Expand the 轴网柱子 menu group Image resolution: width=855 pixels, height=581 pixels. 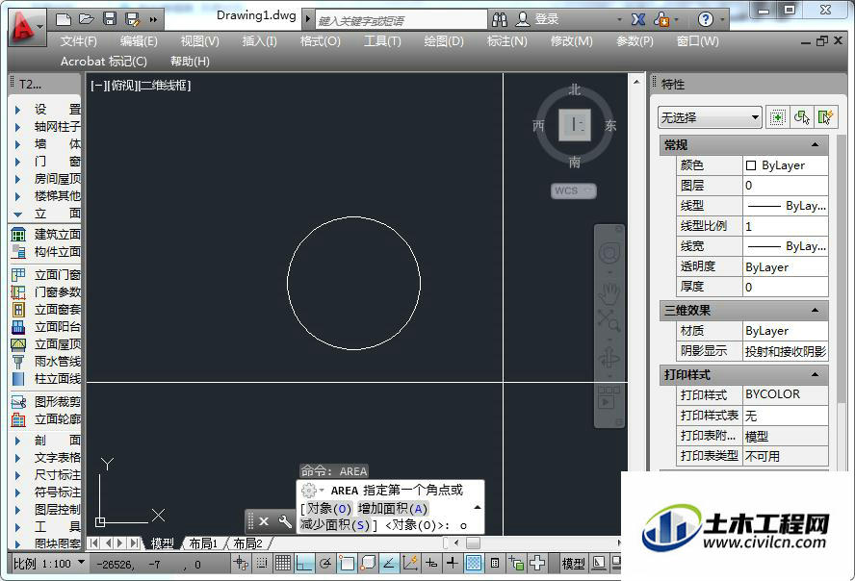click(17, 127)
